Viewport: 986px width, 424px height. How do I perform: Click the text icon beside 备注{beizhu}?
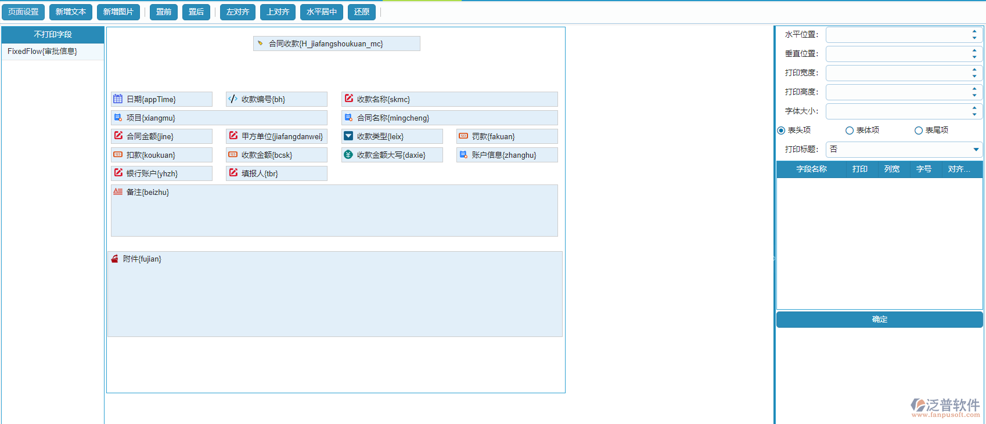tap(118, 192)
